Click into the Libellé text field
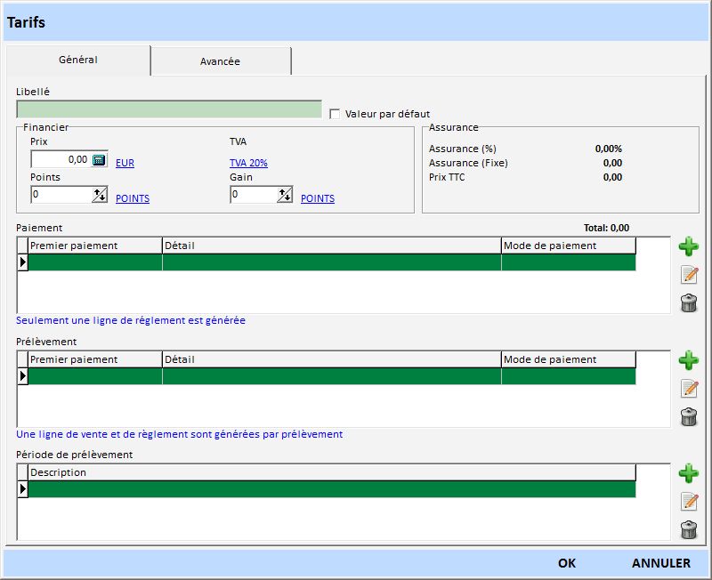 (169, 109)
